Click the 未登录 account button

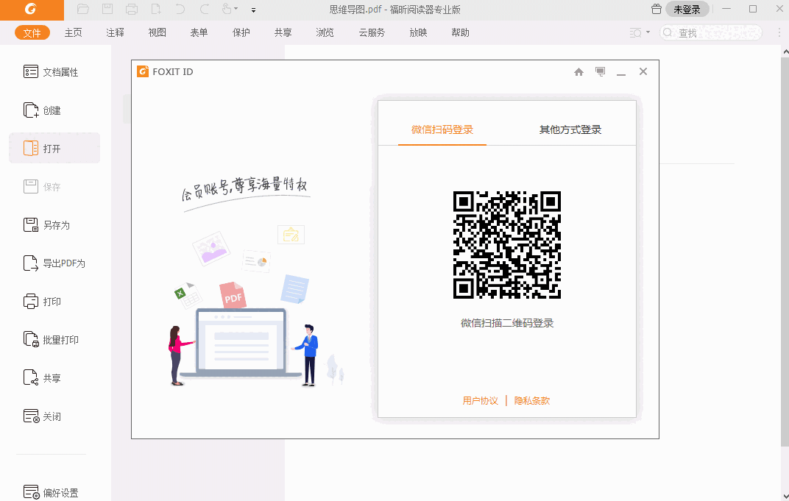point(687,10)
